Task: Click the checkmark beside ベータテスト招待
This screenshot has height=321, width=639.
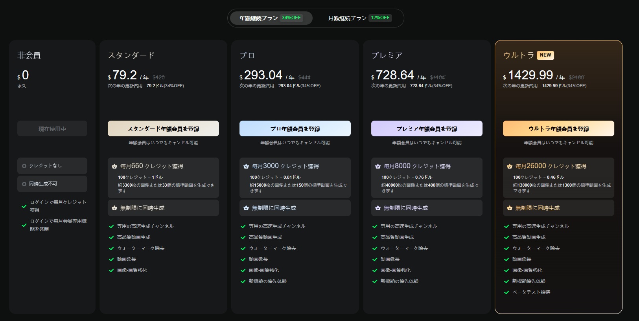Action: point(507,292)
